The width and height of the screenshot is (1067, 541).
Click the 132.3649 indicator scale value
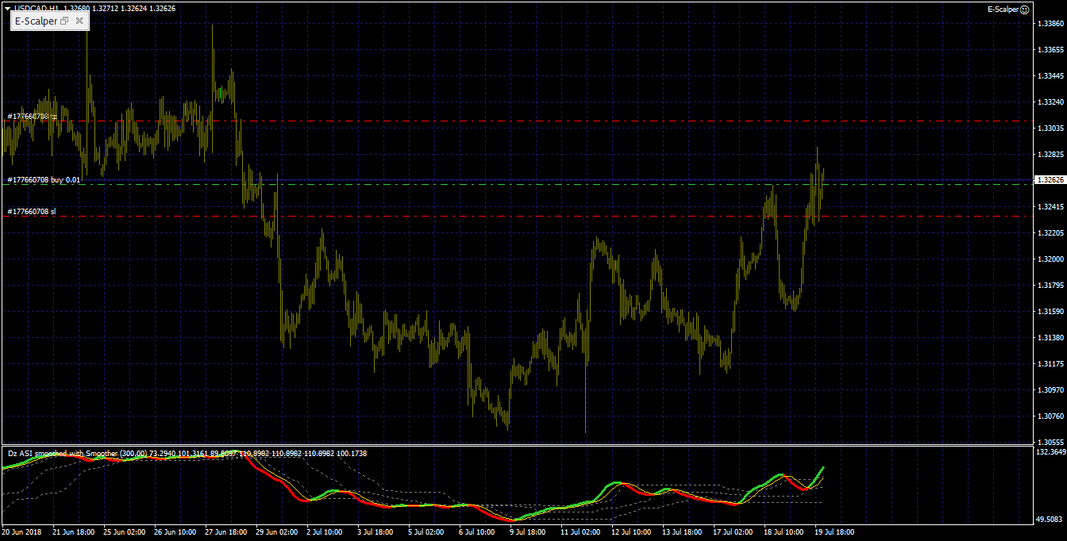point(1050,452)
